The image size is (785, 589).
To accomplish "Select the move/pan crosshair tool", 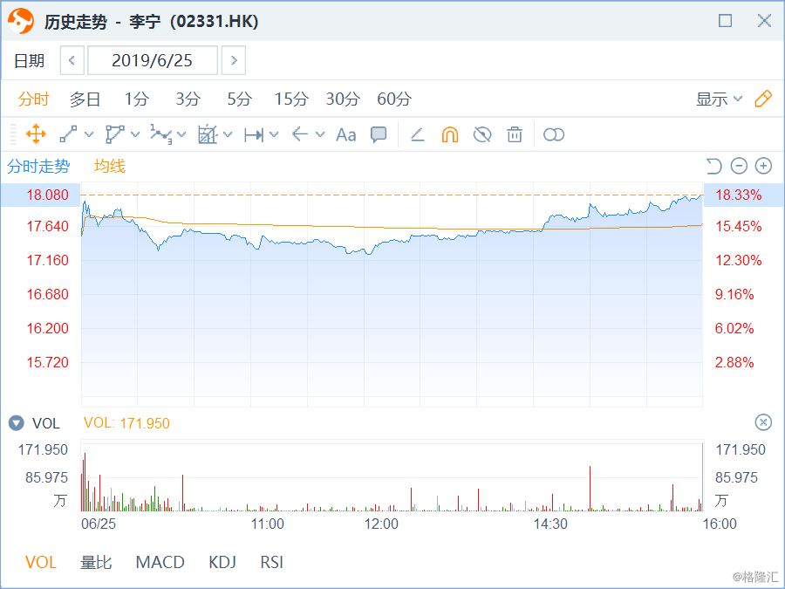I will (x=36, y=134).
